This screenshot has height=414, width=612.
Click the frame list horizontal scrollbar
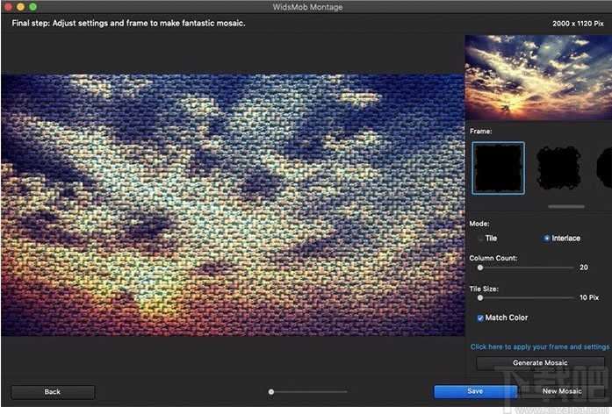565,207
